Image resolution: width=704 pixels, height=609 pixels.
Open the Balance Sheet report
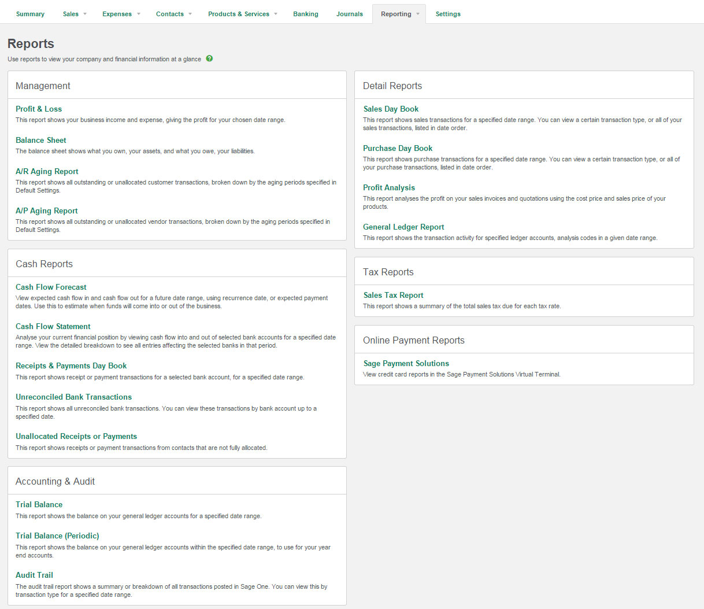tap(40, 140)
